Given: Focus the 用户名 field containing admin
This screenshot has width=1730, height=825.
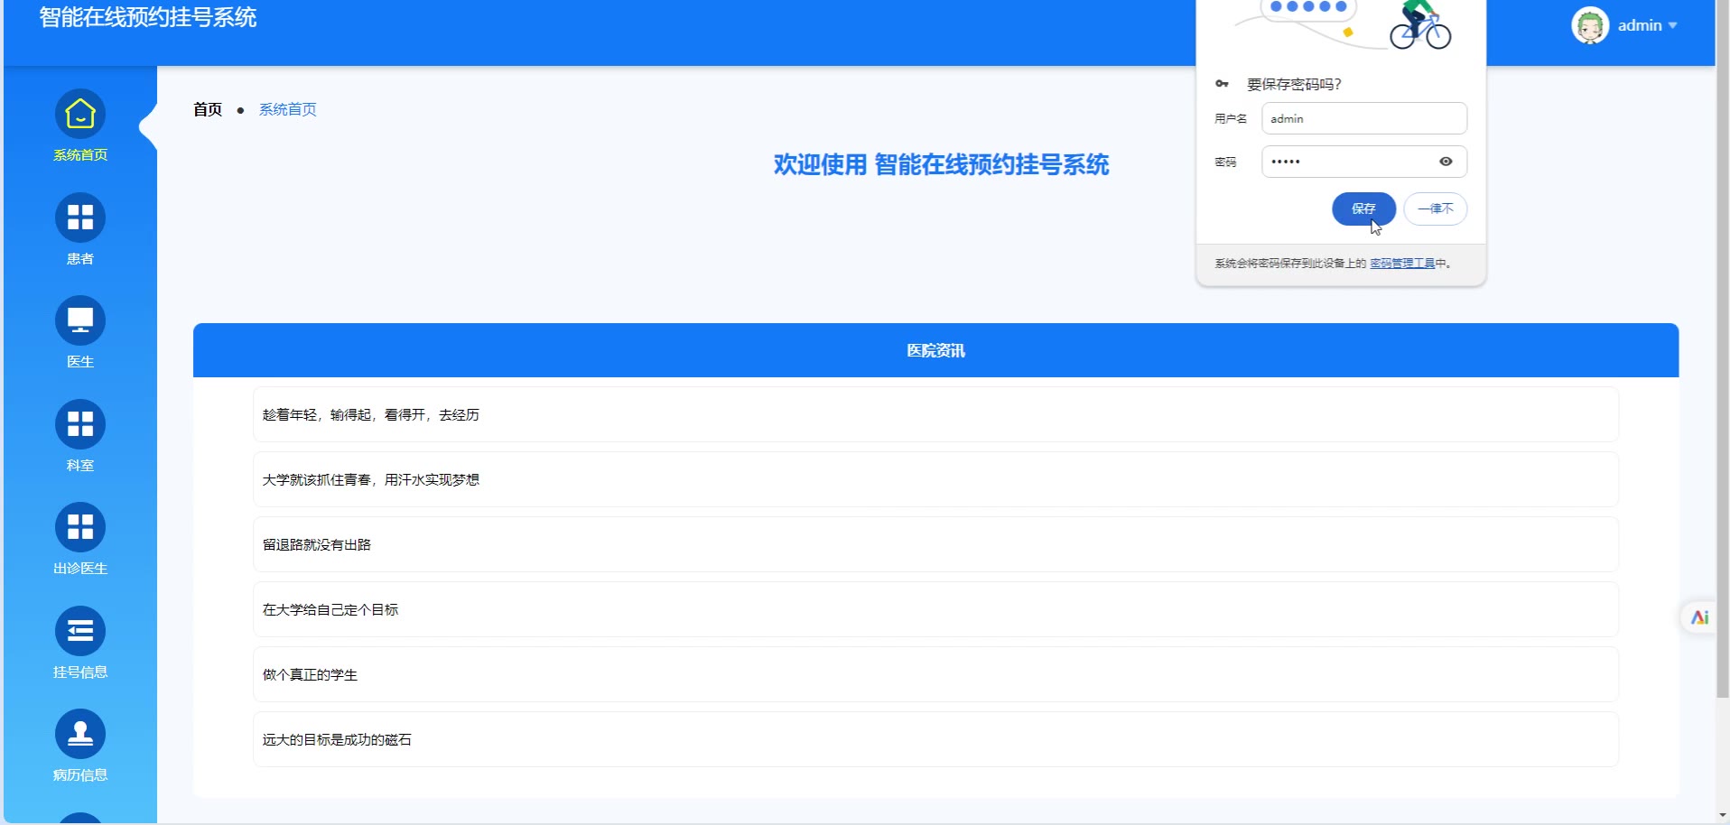Looking at the screenshot, I should coord(1364,118).
